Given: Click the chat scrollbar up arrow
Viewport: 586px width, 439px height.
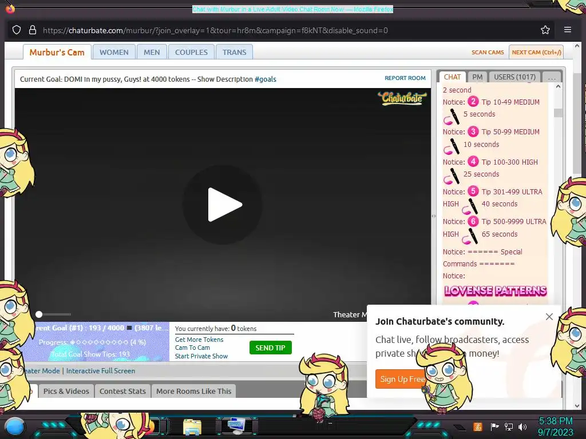Looking at the screenshot, I should click(558, 87).
